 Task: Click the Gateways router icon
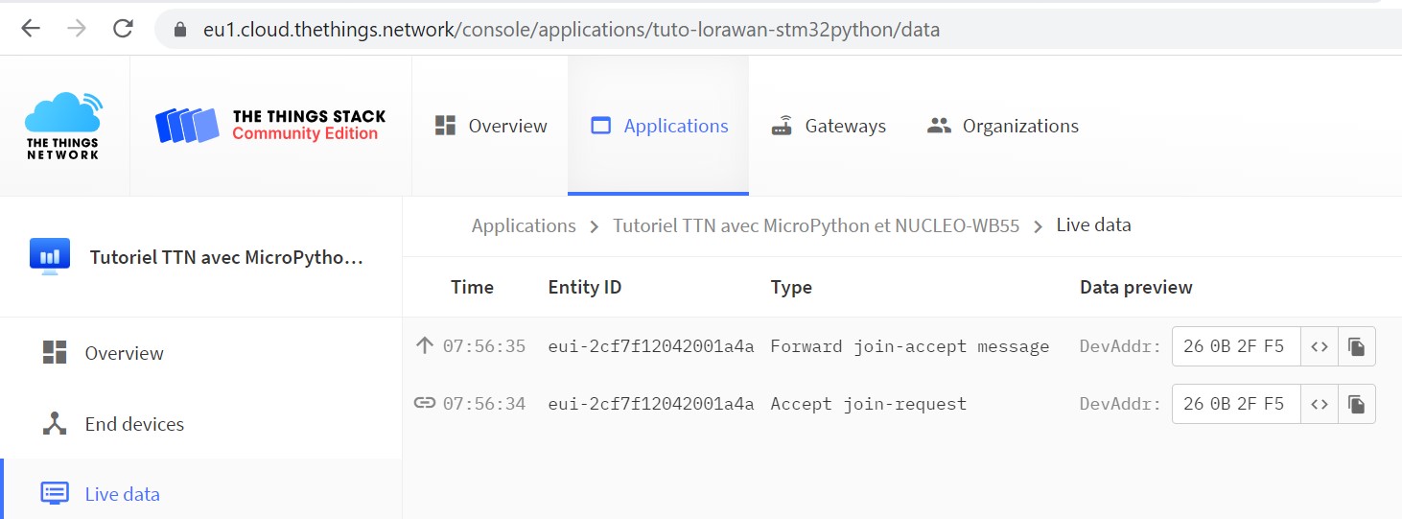click(x=783, y=126)
